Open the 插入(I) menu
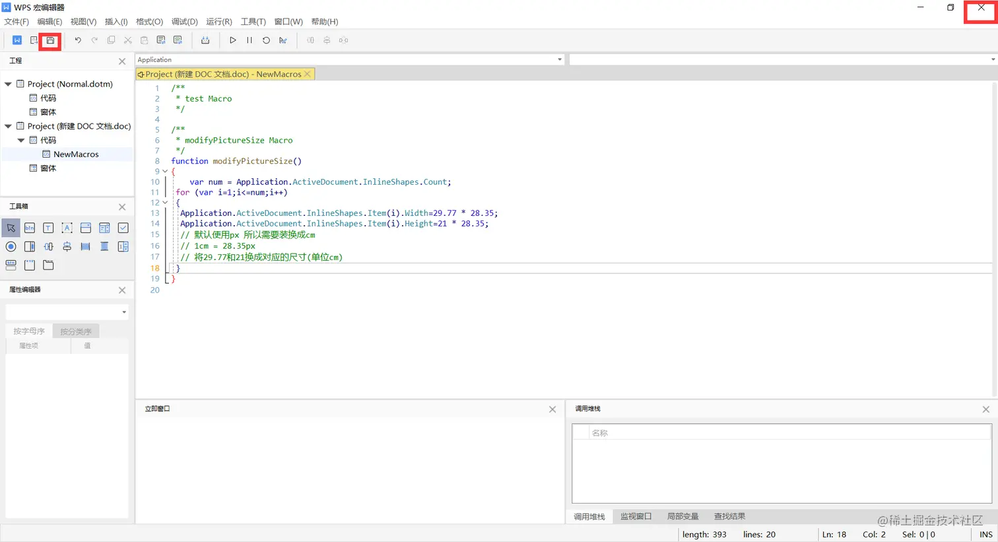Screen dimensions: 998x542 [116, 22]
